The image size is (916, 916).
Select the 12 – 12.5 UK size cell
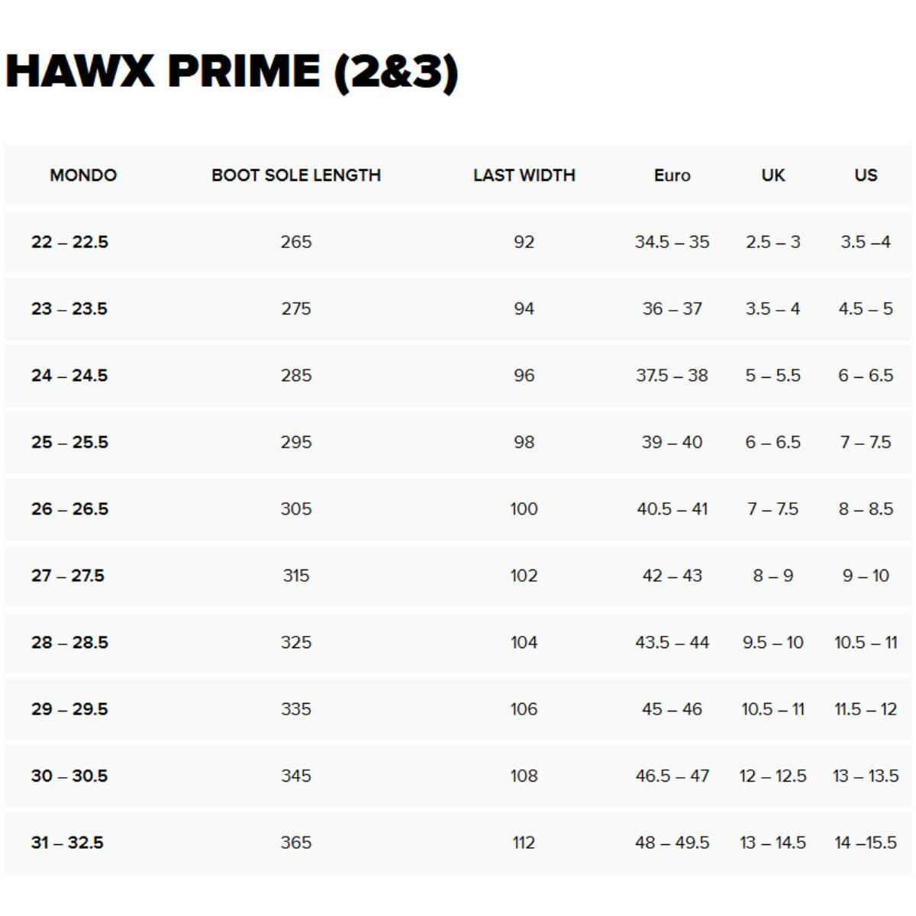coord(773,776)
